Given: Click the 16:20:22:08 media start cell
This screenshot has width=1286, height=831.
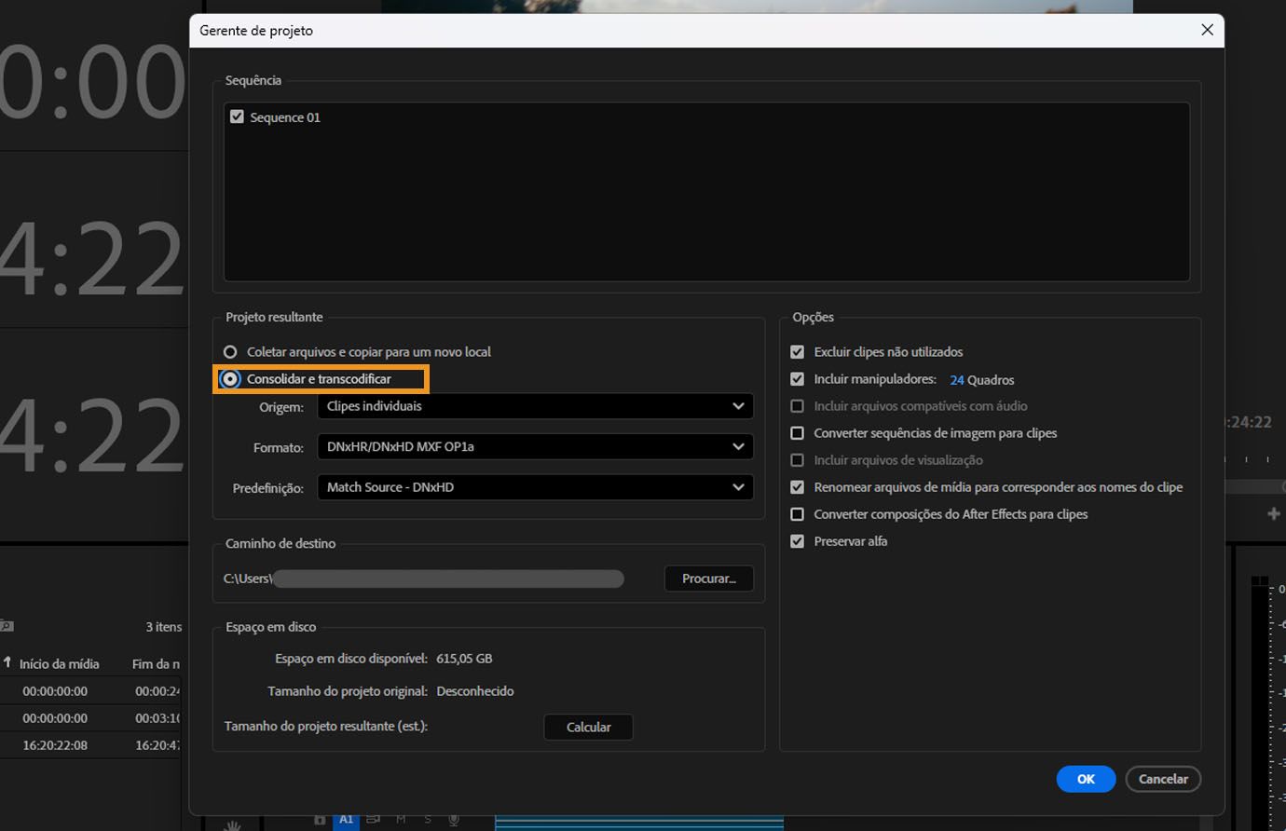Looking at the screenshot, I should click(x=55, y=745).
